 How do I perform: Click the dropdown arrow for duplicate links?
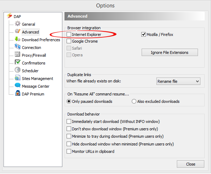[x=197, y=81]
